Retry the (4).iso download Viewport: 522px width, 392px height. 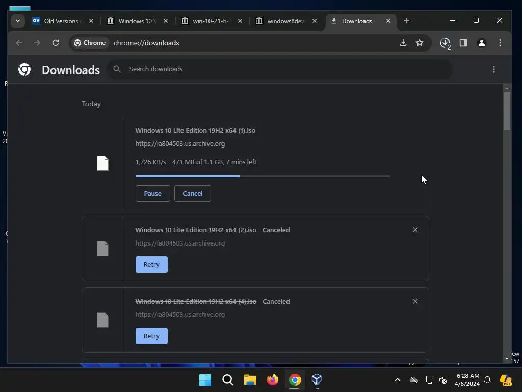click(x=151, y=336)
